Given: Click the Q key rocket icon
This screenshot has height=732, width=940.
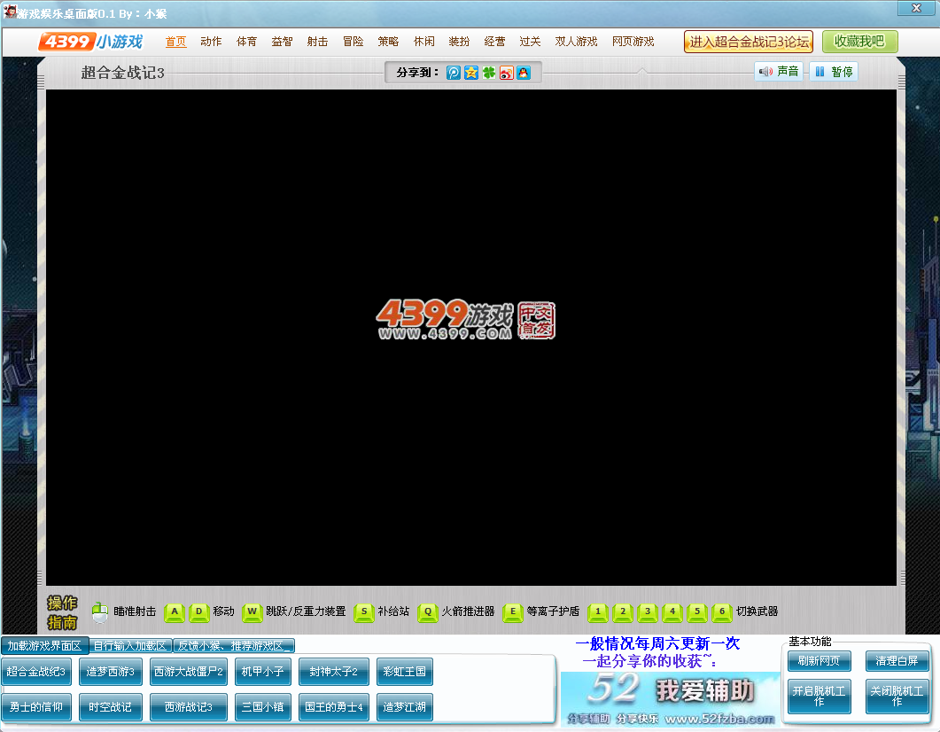Looking at the screenshot, I should (x=427, y=612).
